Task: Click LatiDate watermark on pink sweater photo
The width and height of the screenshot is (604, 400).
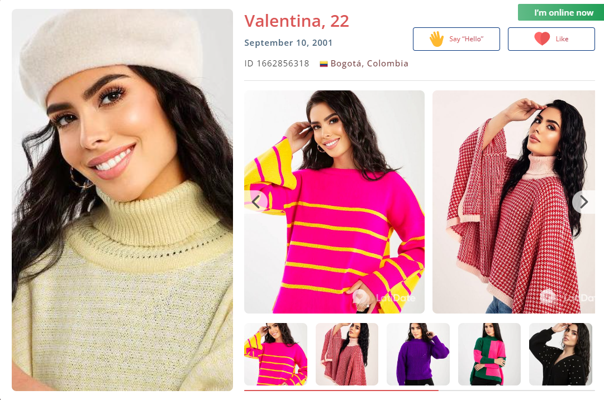Action: pos(385,297)
